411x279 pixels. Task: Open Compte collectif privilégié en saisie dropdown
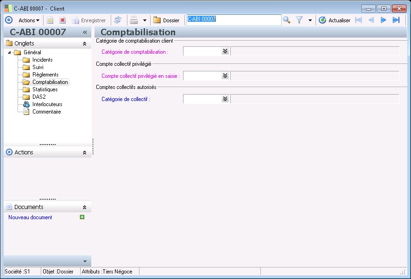(x=225, y=76)
